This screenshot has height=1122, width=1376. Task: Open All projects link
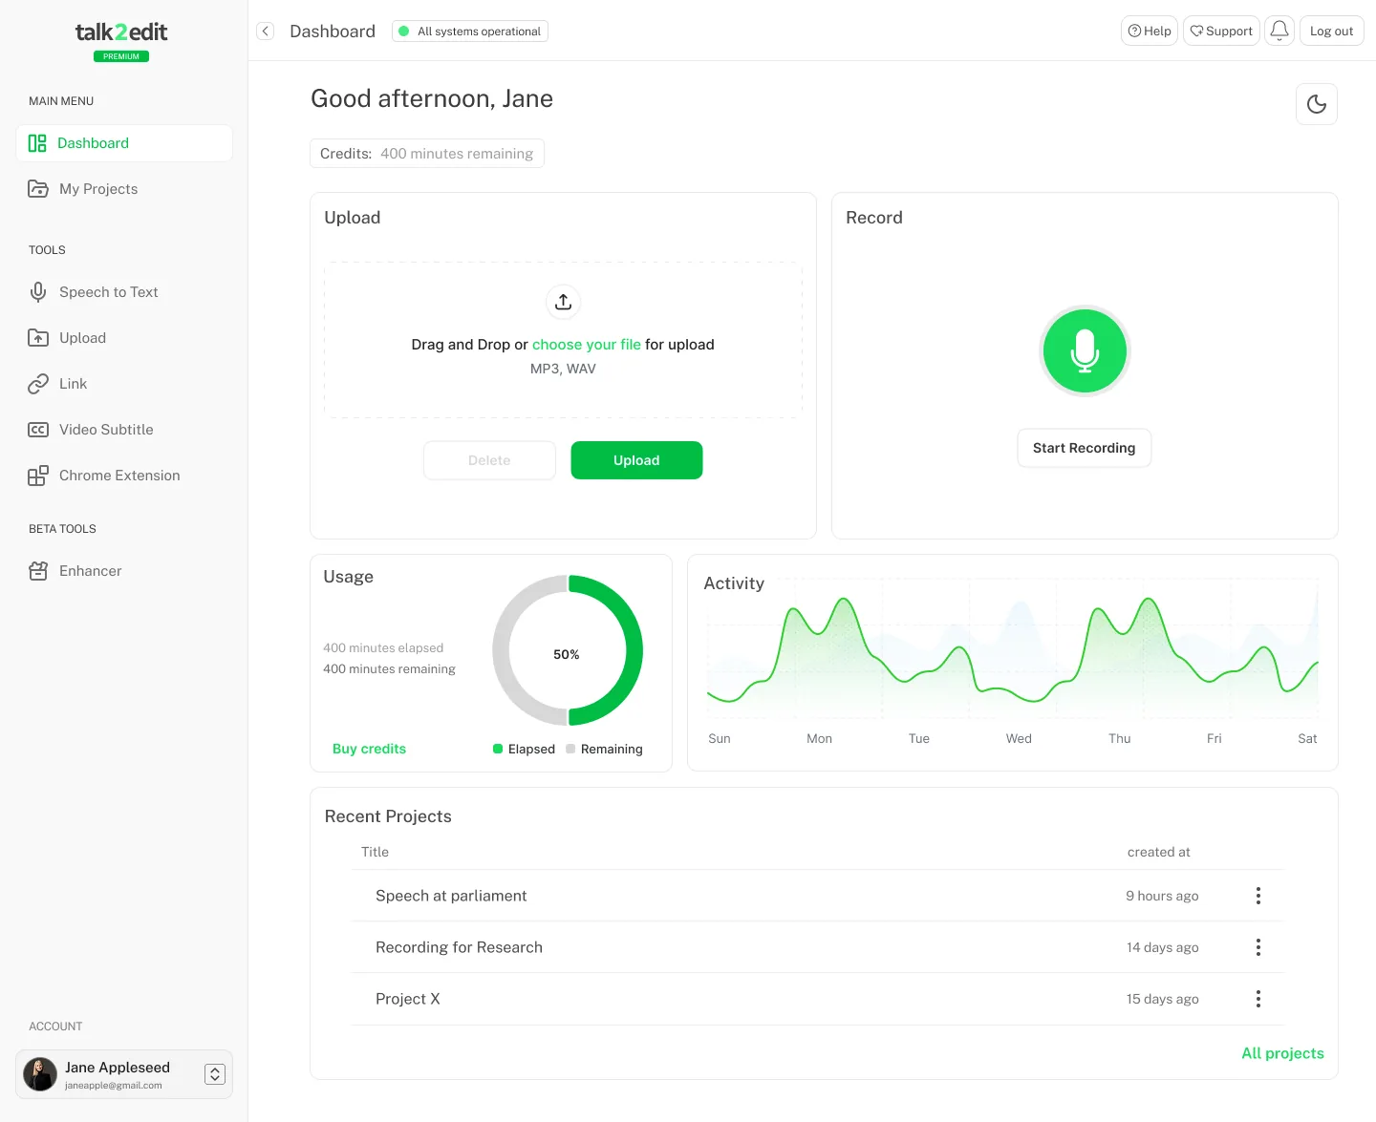coord(1282,1053)
